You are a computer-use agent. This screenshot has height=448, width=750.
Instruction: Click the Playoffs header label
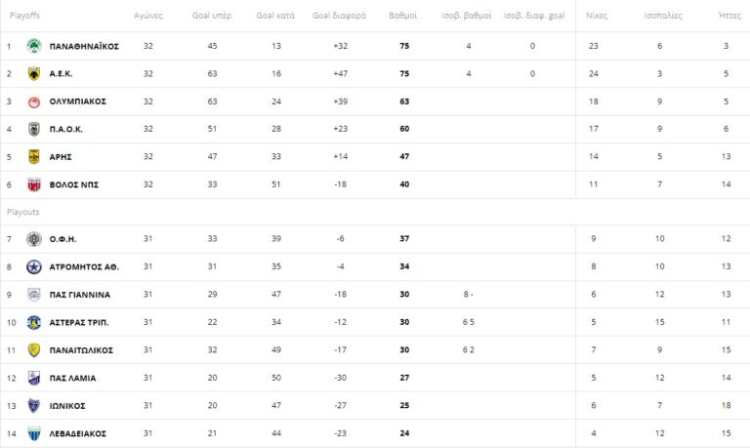24,17
